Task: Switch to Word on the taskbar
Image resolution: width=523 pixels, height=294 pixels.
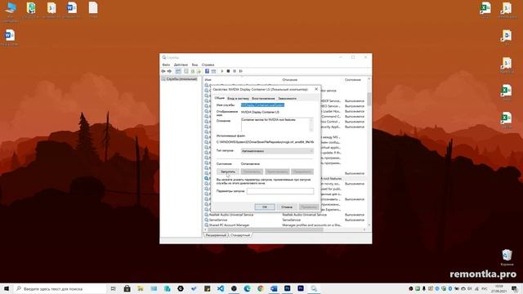Action: tap(274, 288)
